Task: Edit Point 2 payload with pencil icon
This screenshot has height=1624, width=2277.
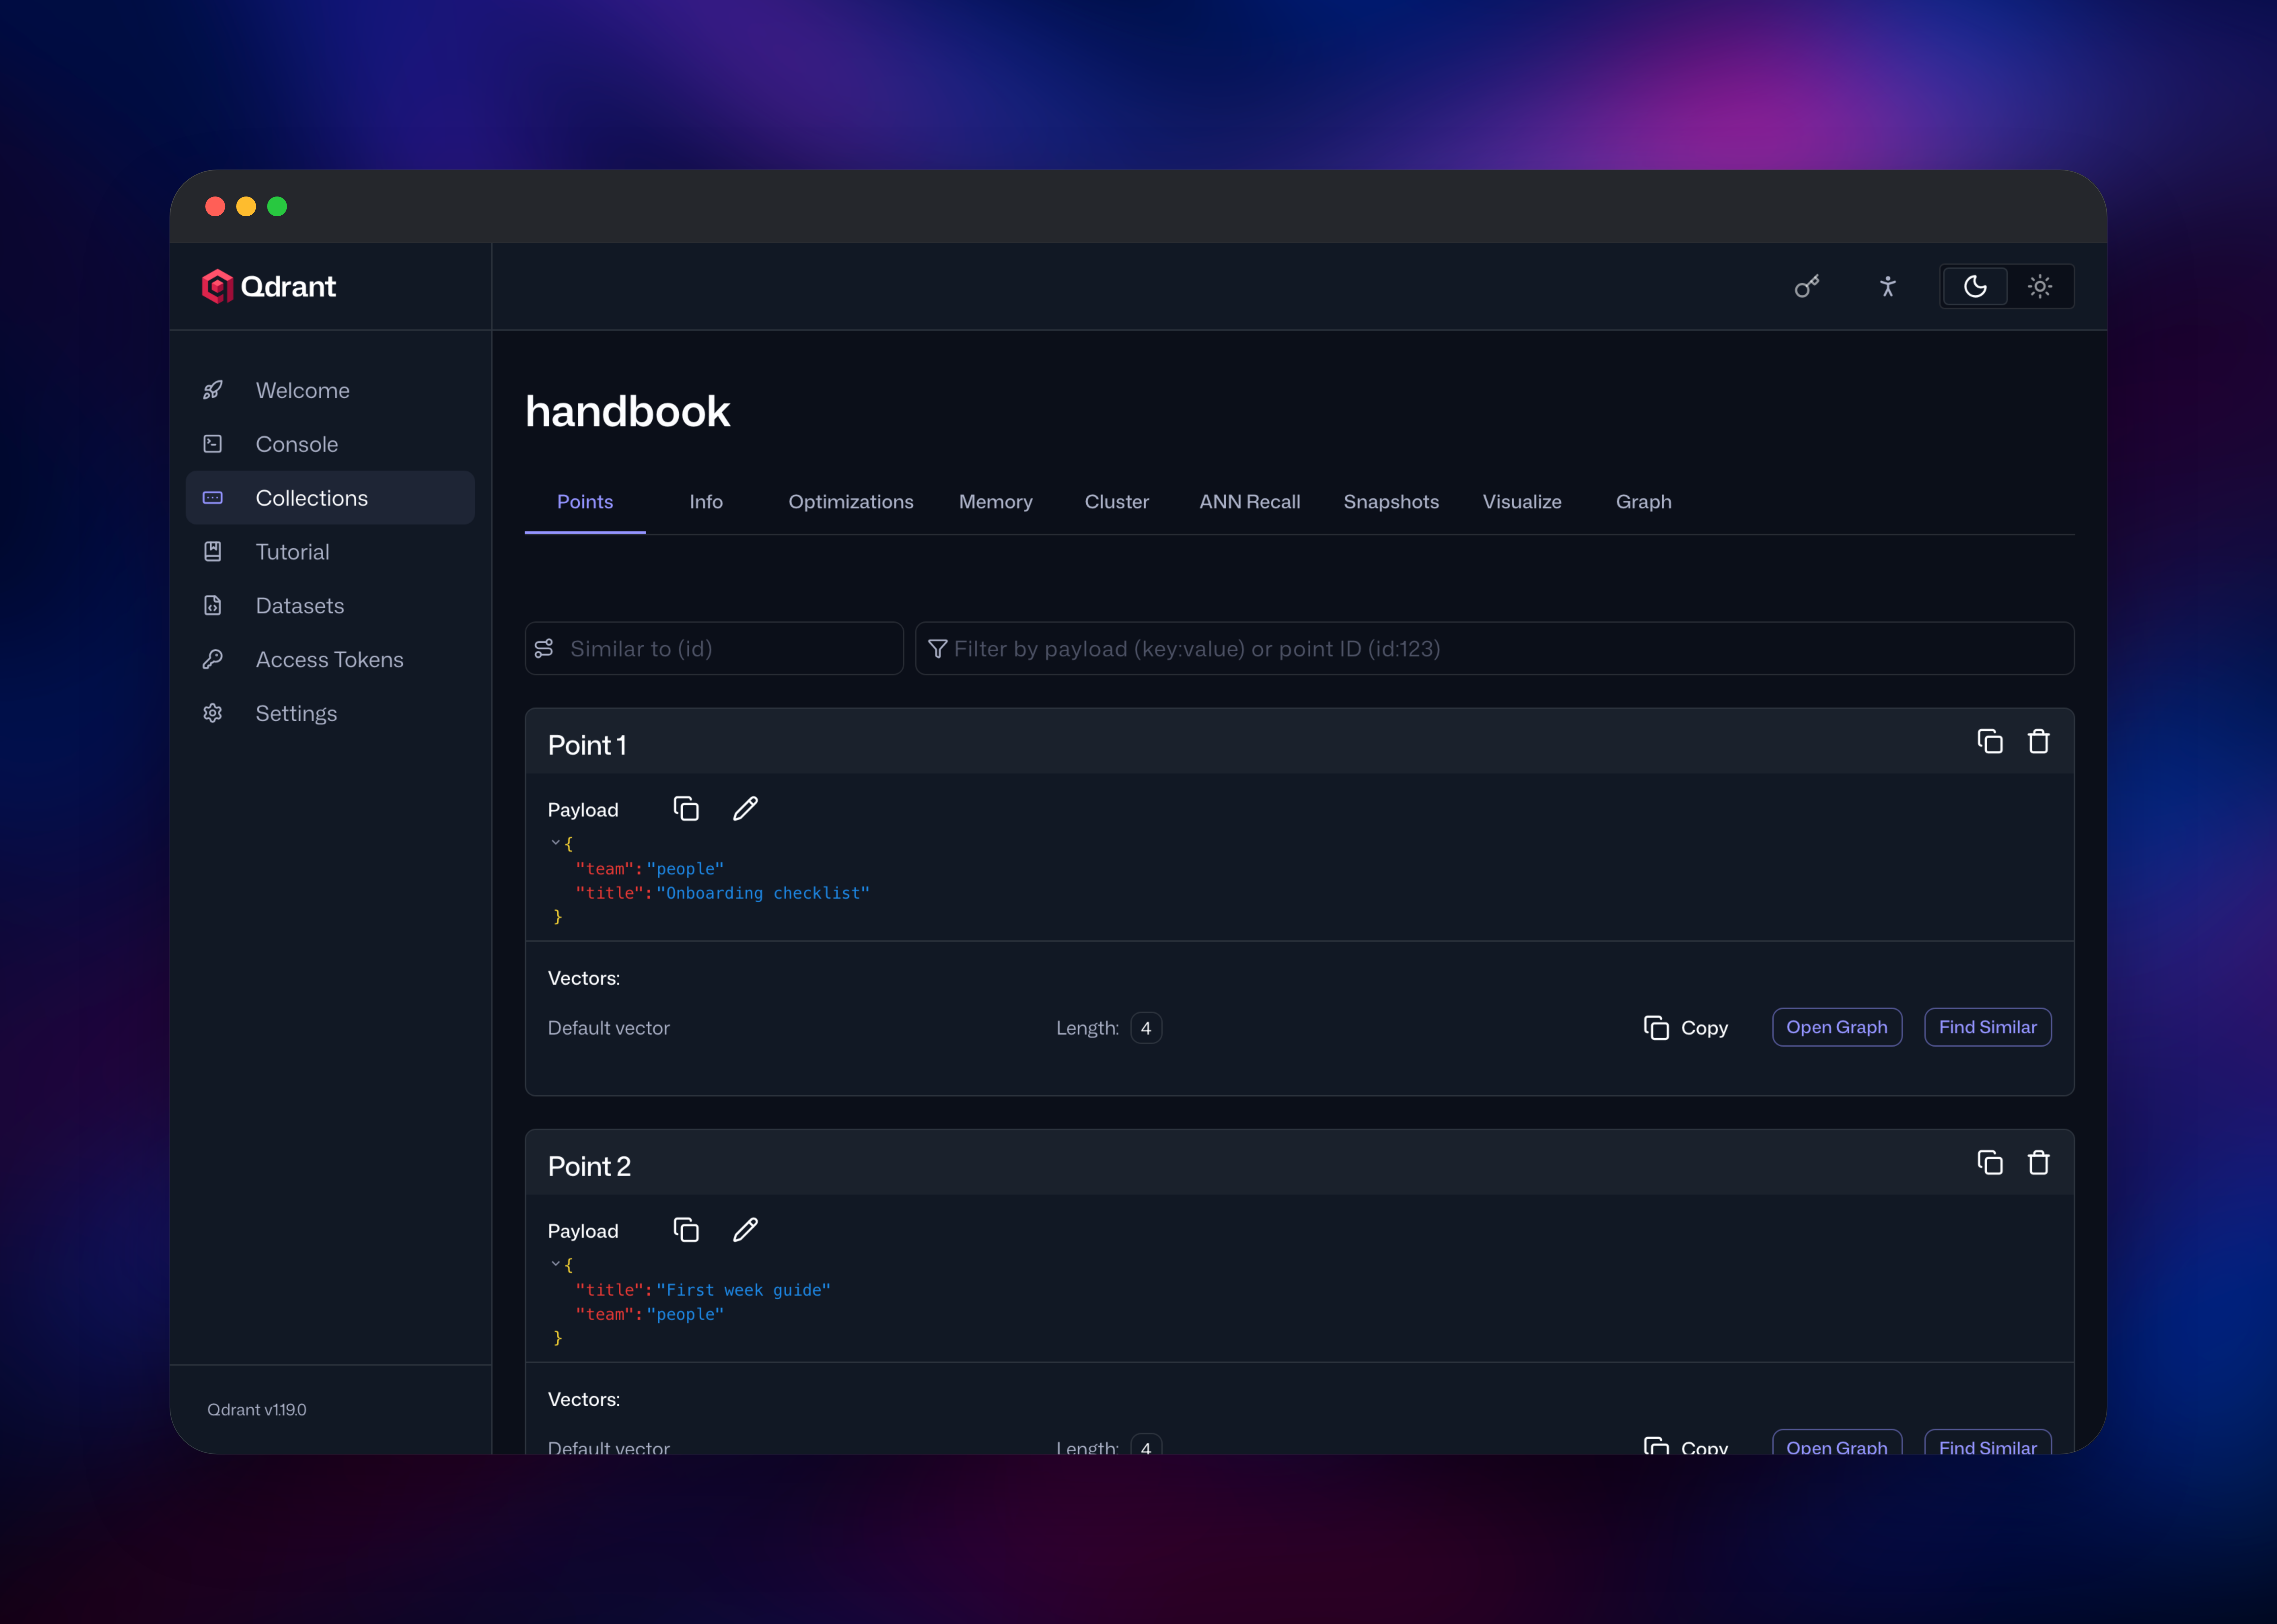Action: point(745,1230)
